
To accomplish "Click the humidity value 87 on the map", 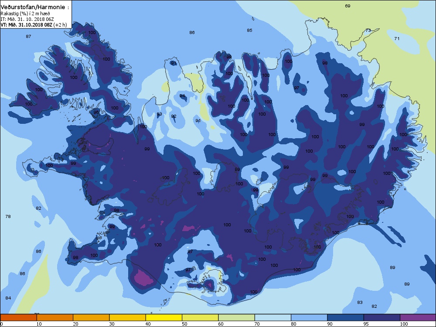I will click(x=28, y=37).
